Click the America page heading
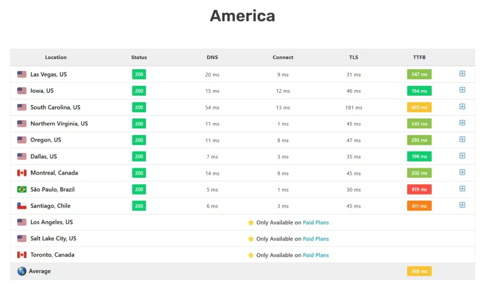The image size is (481, 285). tap(242, 15)
